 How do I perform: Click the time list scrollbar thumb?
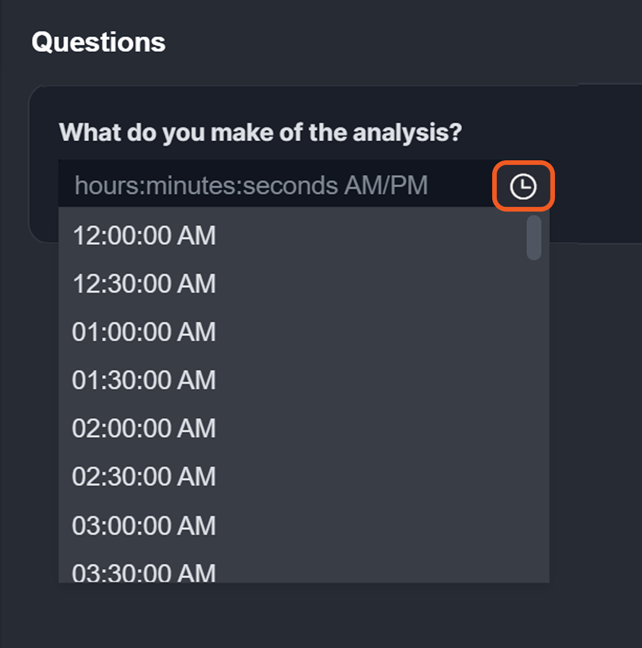point(534,237)
